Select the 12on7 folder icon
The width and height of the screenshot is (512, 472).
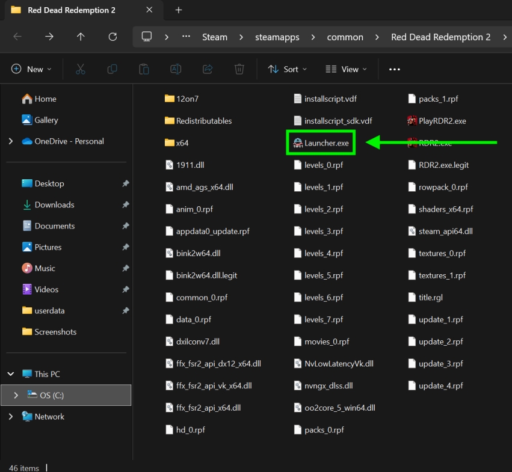click(170, 99)
